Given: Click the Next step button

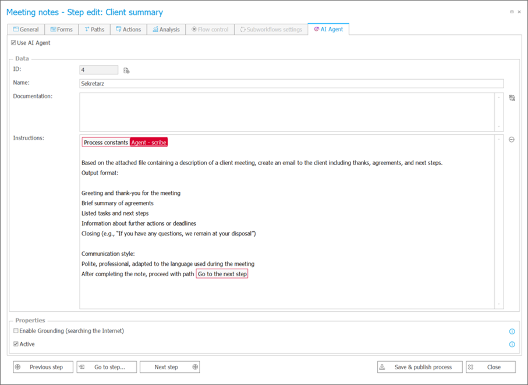Looking at the screenshot, I should [170, 367].
